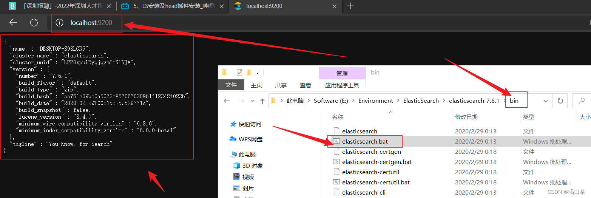Click the WPS网盘 cloud icon
591x198 pixels.
(x=233, y=139)
